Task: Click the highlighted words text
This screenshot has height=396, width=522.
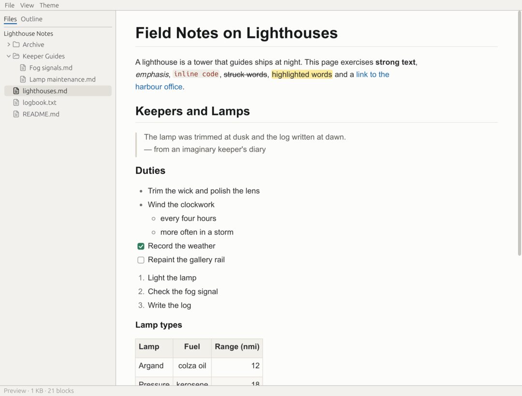Action: click(x=302, y=74)
